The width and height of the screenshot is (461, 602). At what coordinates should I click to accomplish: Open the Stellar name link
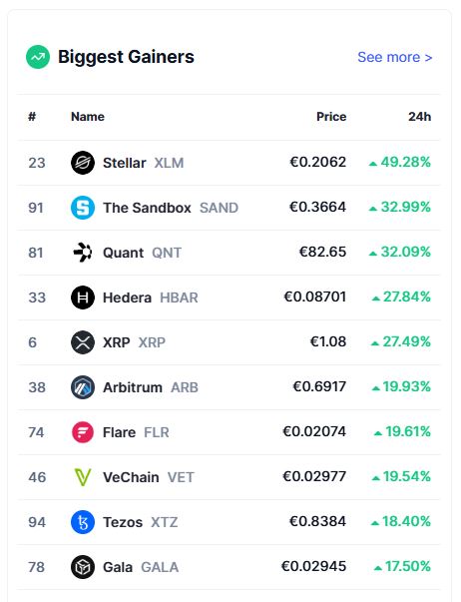[125, 163]
